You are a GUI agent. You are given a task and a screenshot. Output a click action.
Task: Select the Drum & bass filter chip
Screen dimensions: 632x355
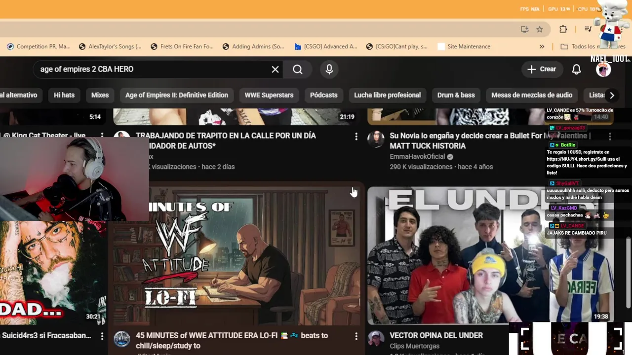pos(456,95)
